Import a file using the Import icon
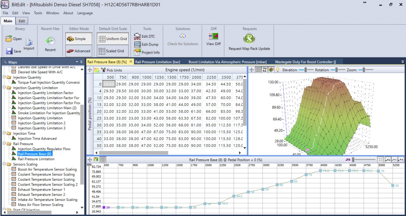 29,42
